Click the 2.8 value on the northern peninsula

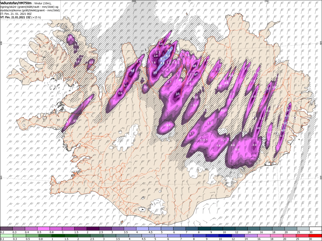(156, 56)
